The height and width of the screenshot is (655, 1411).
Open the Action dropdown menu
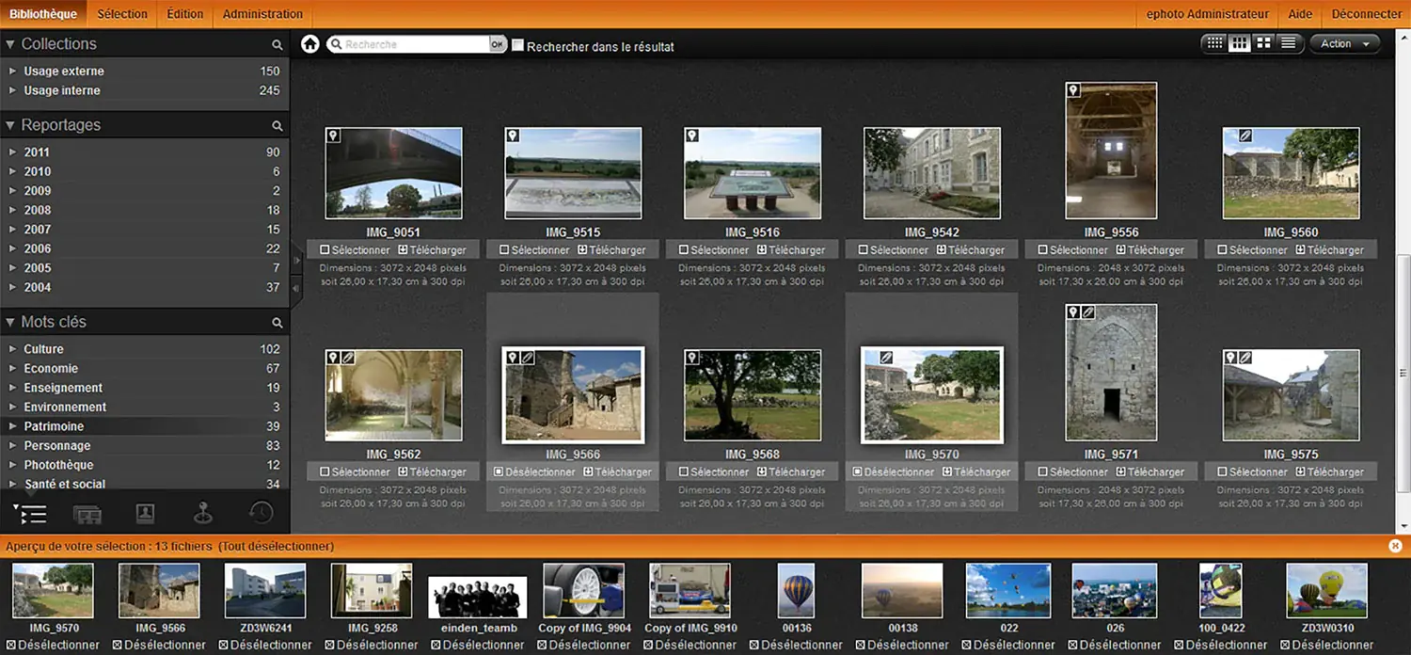click(1344, 43)
